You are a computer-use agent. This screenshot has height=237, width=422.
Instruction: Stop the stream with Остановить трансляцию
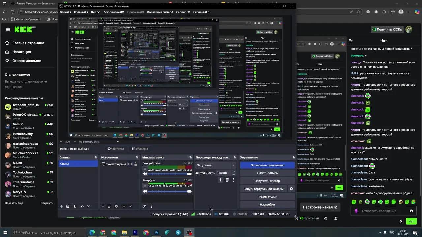(267, 165)
